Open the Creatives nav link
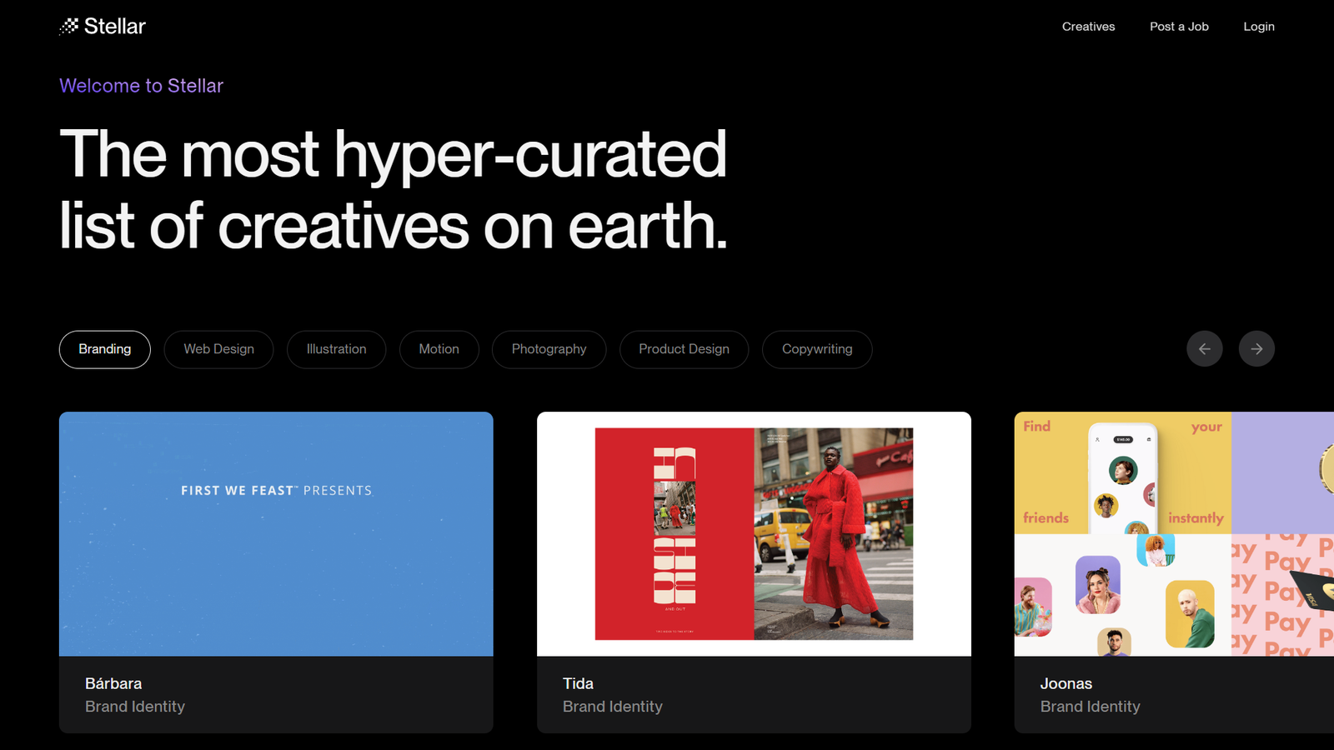Image resolution: width=1334 pixels, height=750 pixels. coord(1088,27)
